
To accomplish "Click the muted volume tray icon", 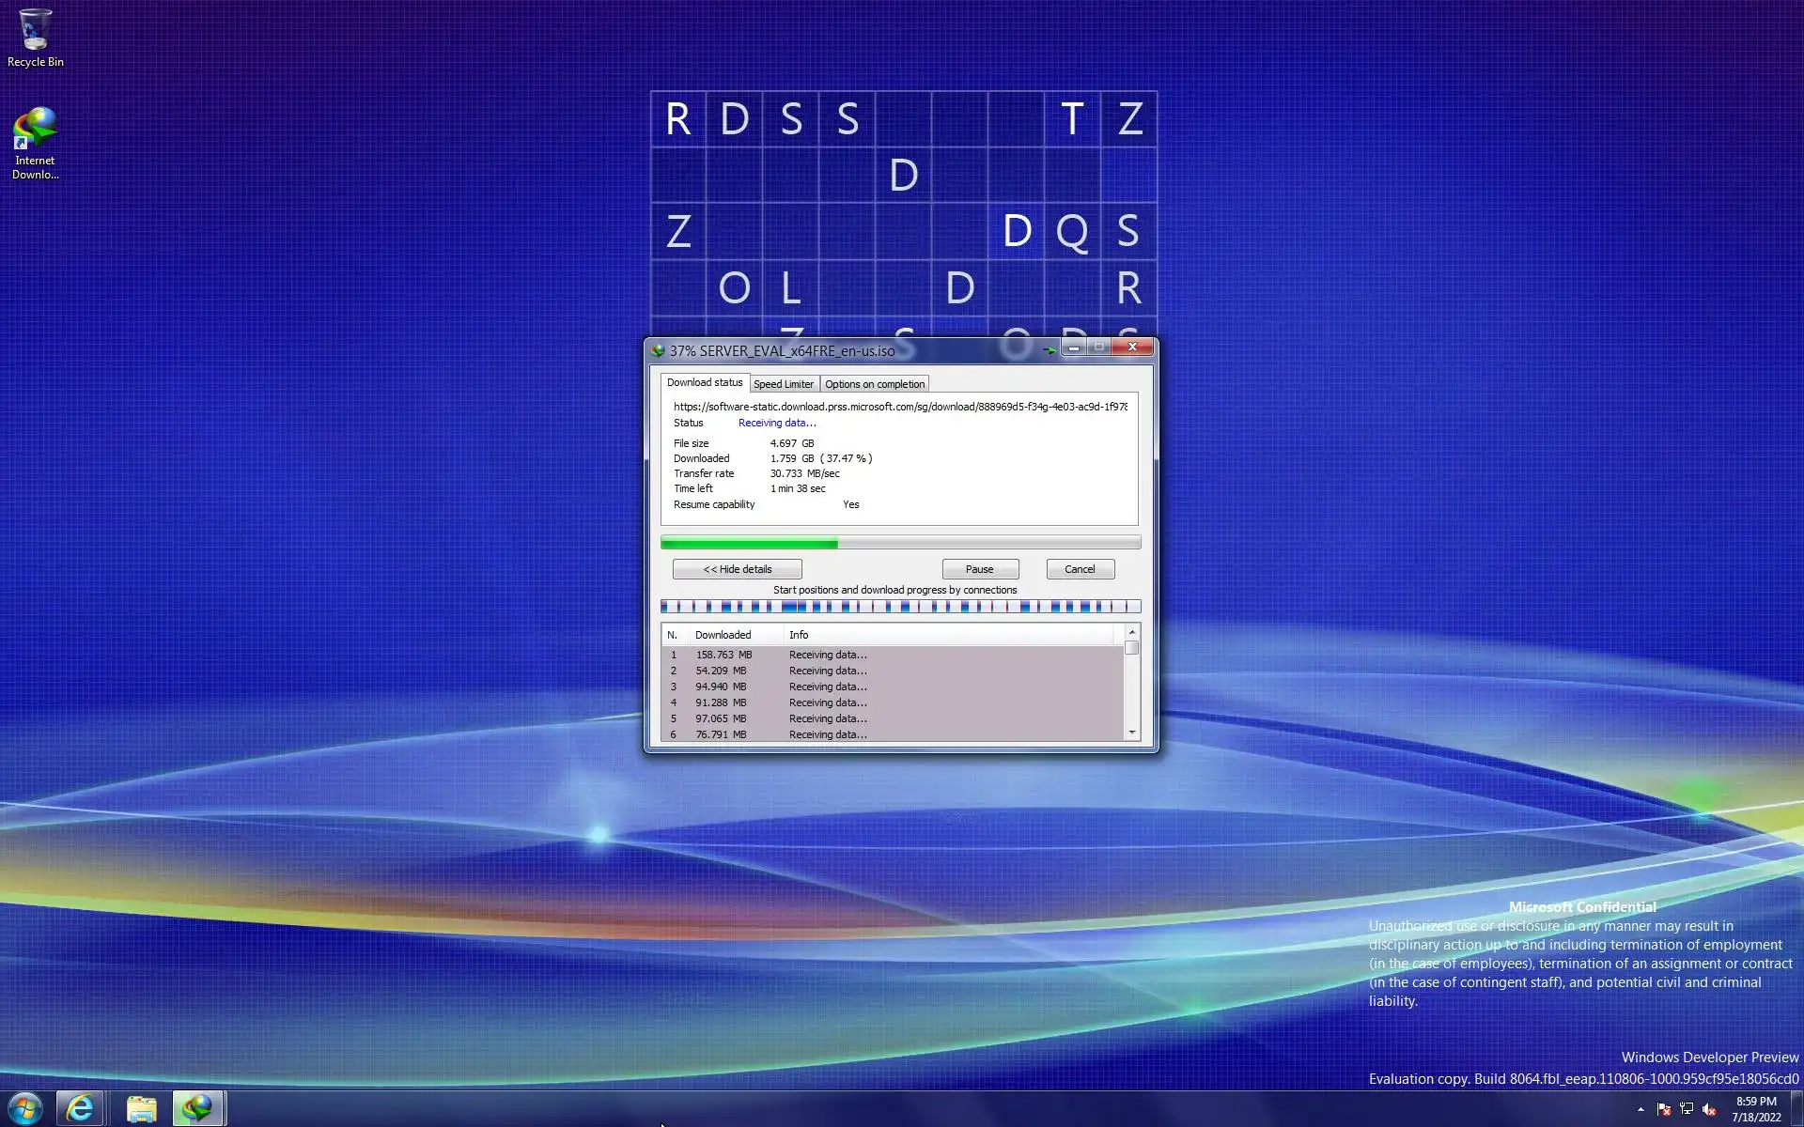I will (1709, 1109).
